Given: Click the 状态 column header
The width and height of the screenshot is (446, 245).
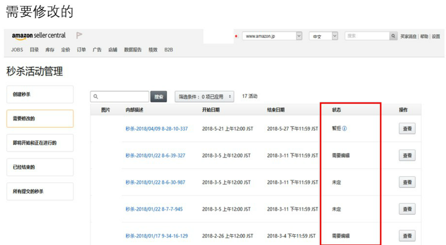Looking at the screenshot, I should coord(336,110).
